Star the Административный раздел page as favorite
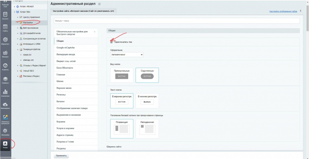309x159 pixels. (x=100, y=4)
